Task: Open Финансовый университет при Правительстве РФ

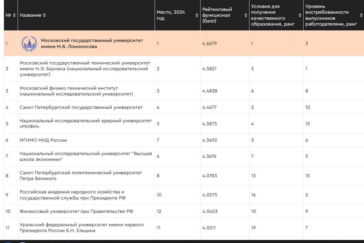Action: click(76, 211)
